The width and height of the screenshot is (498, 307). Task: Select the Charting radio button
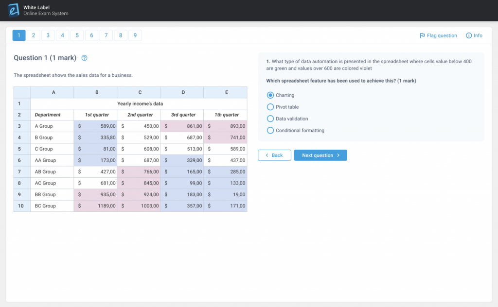[x=270, y=95]
